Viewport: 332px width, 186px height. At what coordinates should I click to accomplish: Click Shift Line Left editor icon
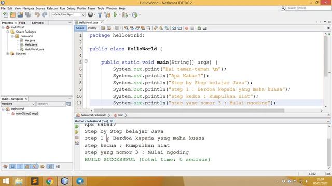point(174,28)
